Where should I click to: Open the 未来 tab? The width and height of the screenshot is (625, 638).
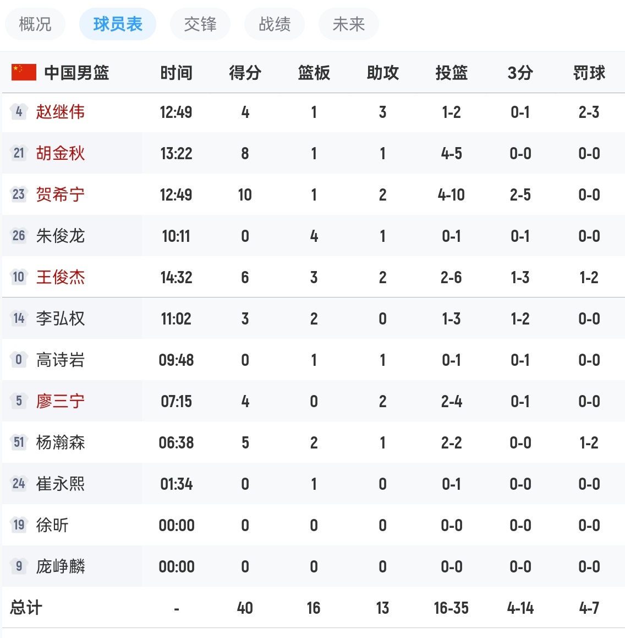(x=349, y=24)
